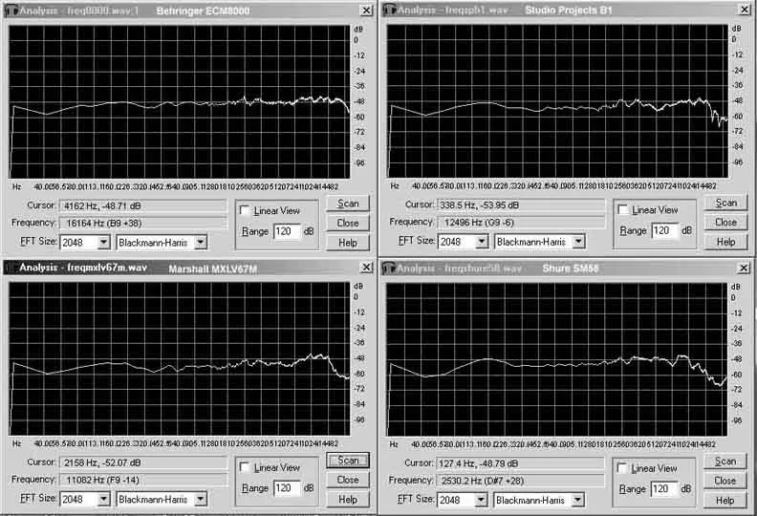
Task: Open FFT Size dropdown in Behringer ECM8000 window
Action: coord(104,243)
